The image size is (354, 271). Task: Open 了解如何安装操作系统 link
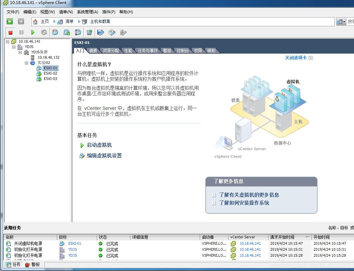(x=244, y=203)
